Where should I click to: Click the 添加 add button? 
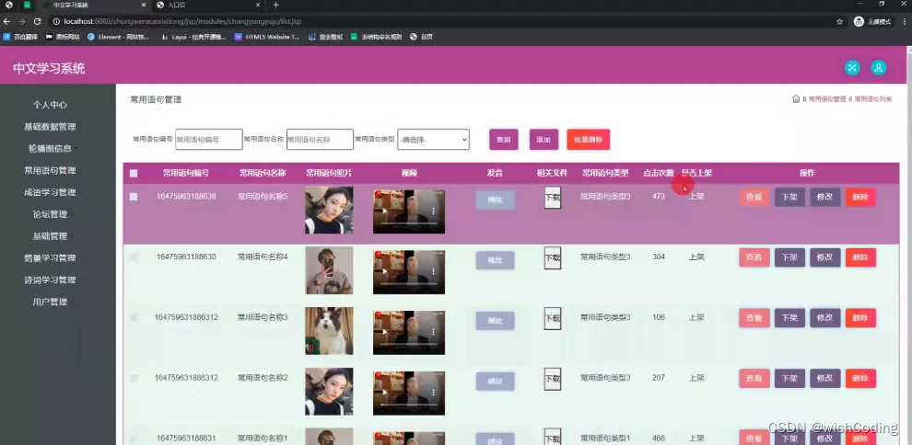click(x=544, y=139)
